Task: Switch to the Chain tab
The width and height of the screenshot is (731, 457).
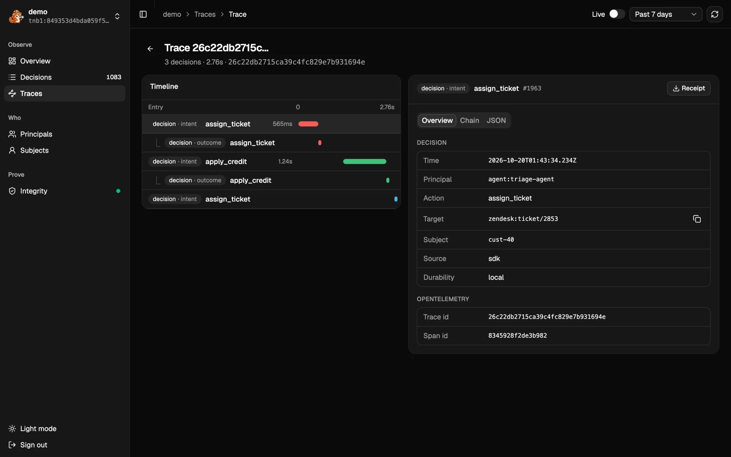Action: coord(469,120)
